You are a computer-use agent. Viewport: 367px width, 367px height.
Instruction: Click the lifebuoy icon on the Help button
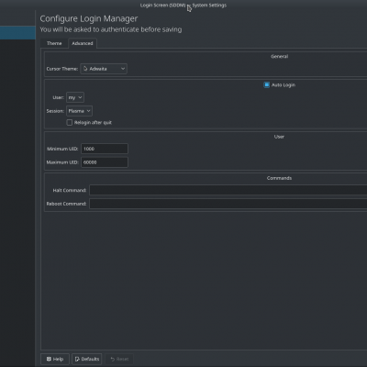coord(49,359)
